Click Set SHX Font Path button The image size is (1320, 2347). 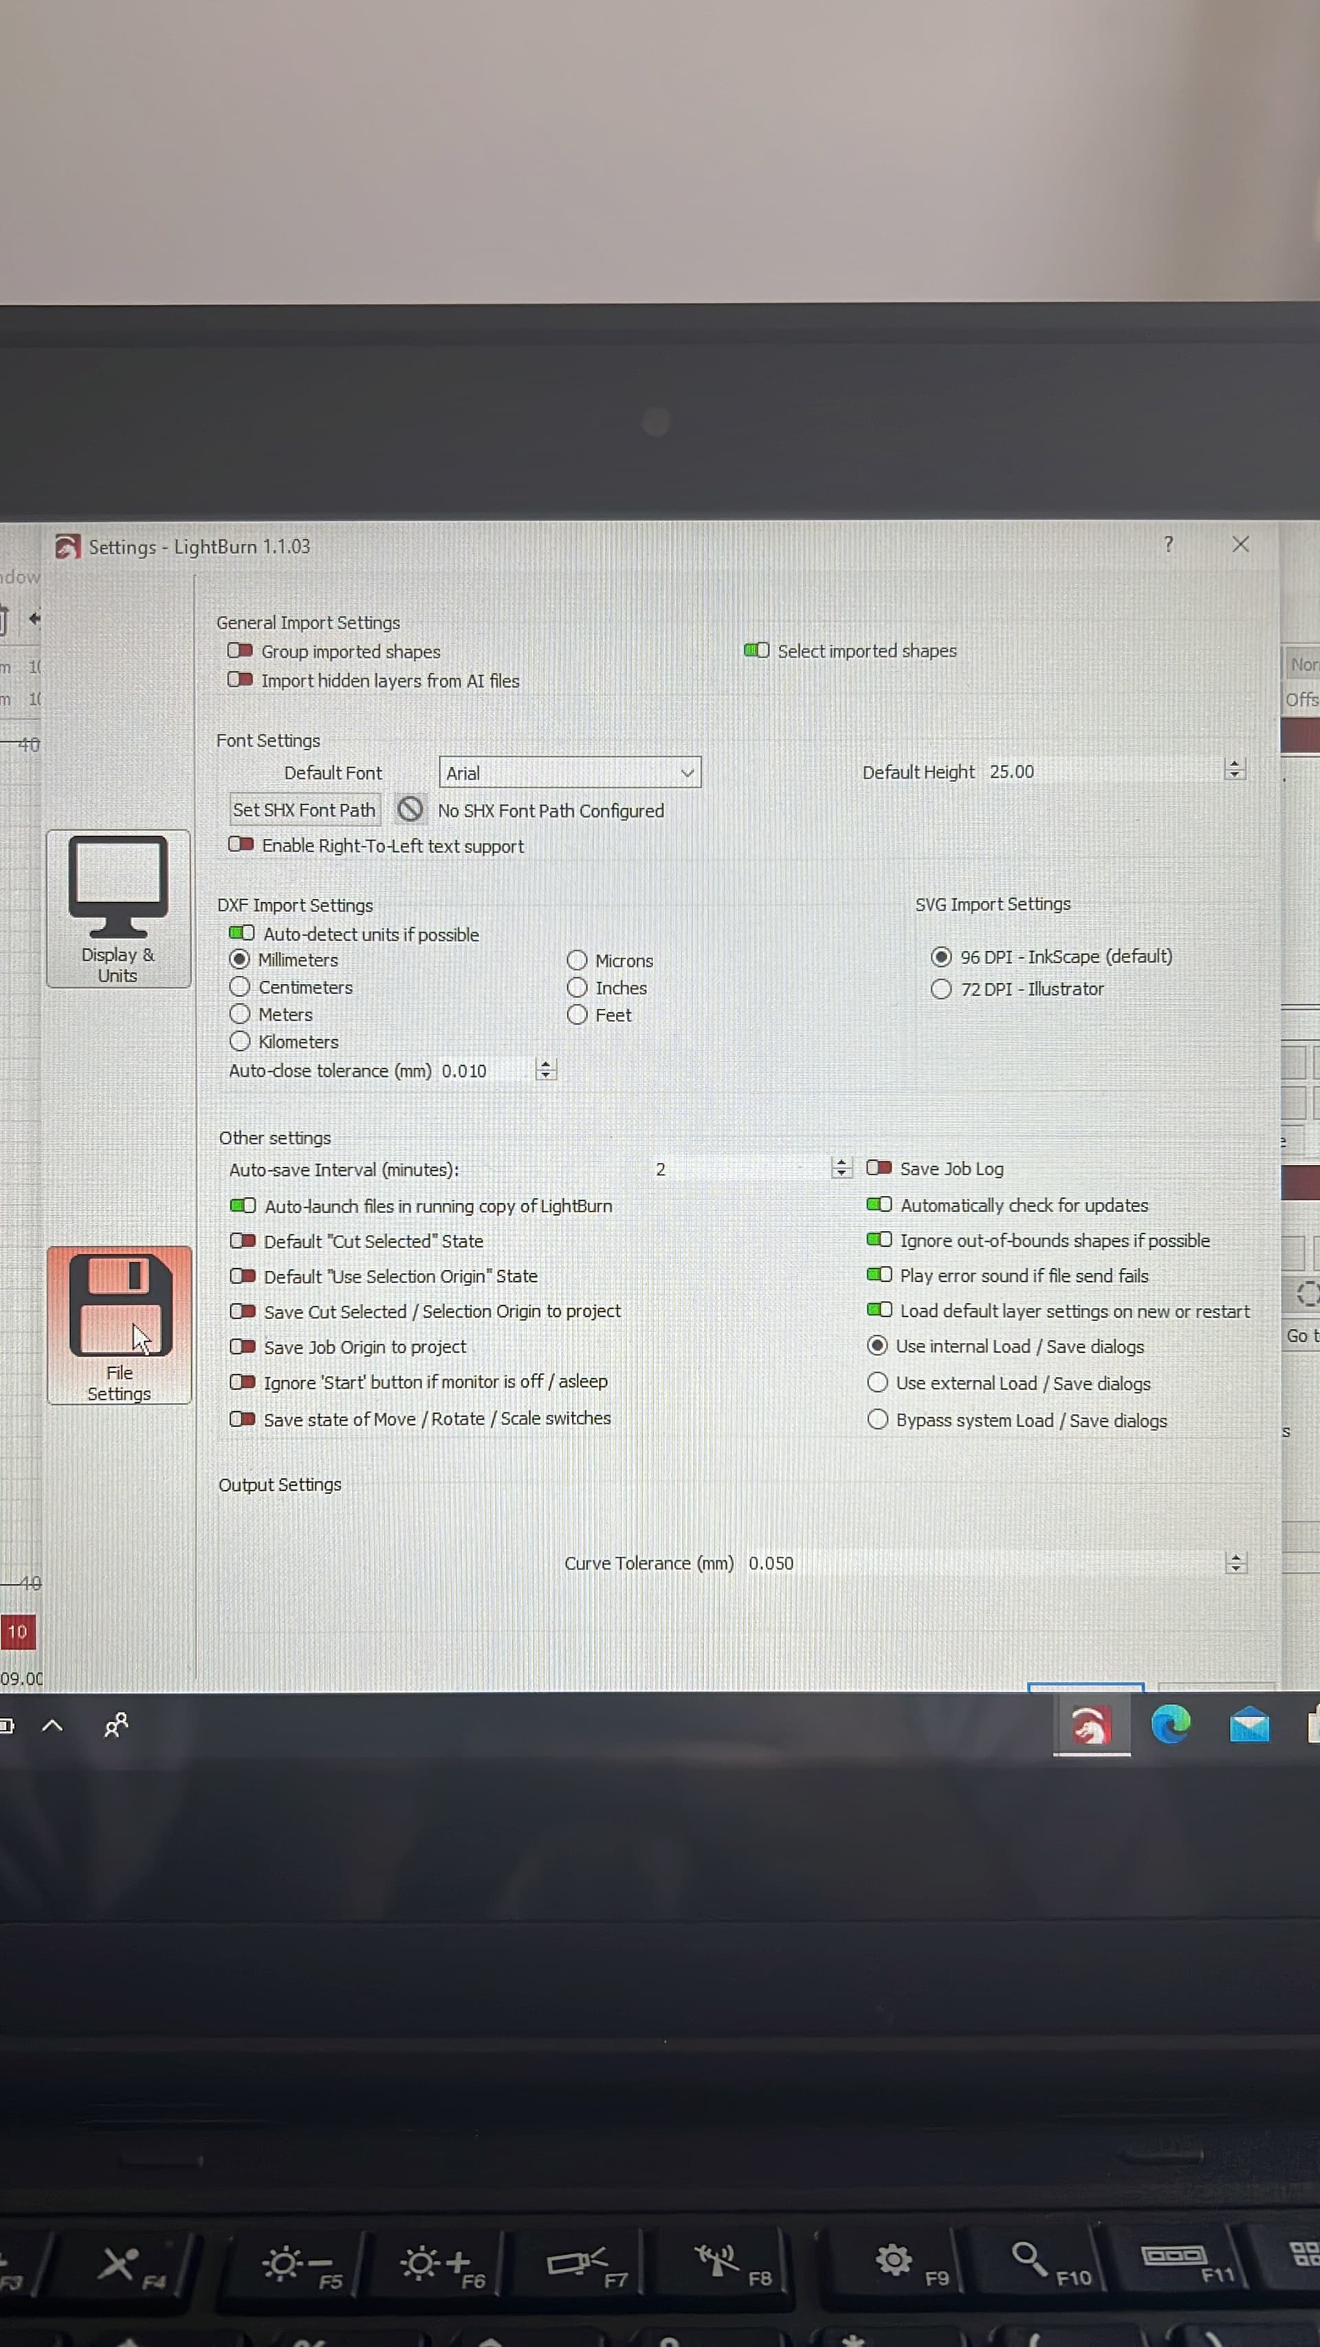click(x=305, y=810)
